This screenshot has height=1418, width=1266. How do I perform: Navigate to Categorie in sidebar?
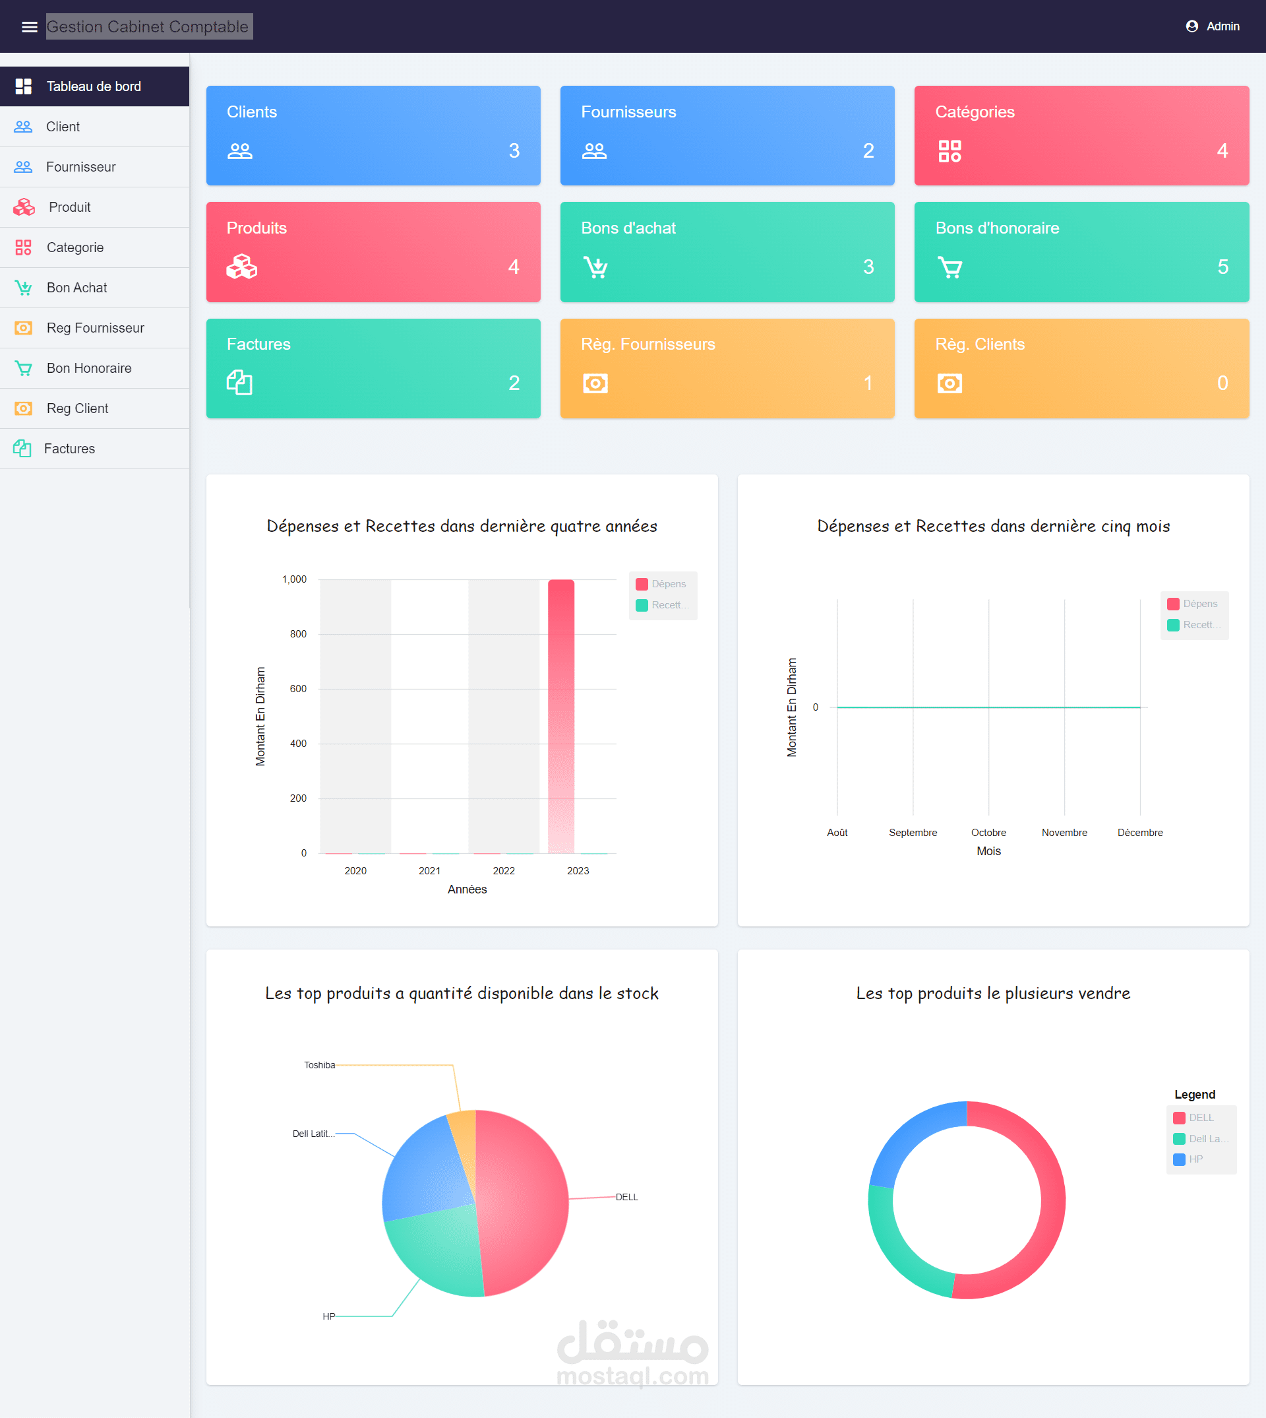94,247
